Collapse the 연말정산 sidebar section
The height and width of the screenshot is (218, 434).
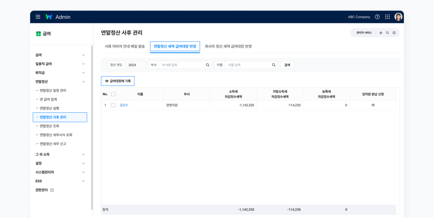coord(83,82)
